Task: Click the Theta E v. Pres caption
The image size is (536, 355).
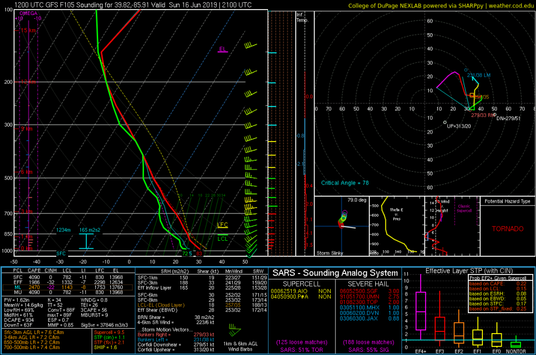Action: pyautogui.click(x=396, y=214)
